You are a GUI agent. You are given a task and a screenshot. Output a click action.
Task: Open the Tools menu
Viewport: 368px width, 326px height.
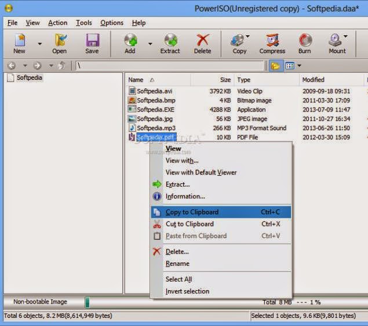tap(84, 23)
